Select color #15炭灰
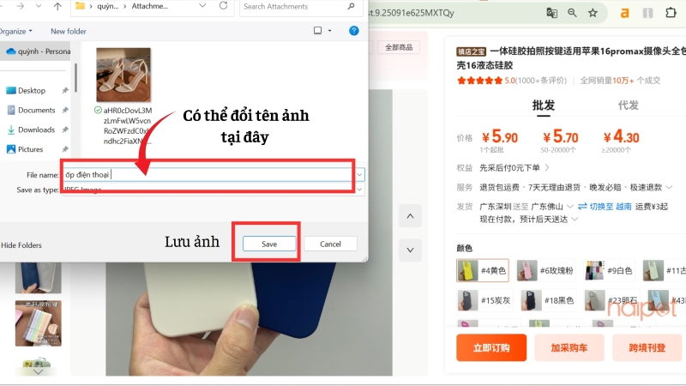The image size is (686, 386). [484, 300]
